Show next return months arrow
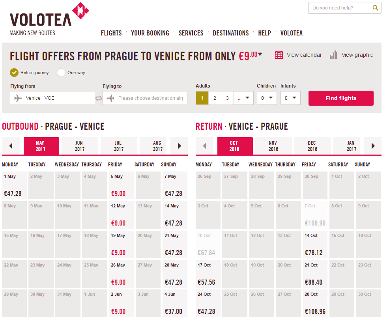The image size is (389, 319). [x=372, y=146]
